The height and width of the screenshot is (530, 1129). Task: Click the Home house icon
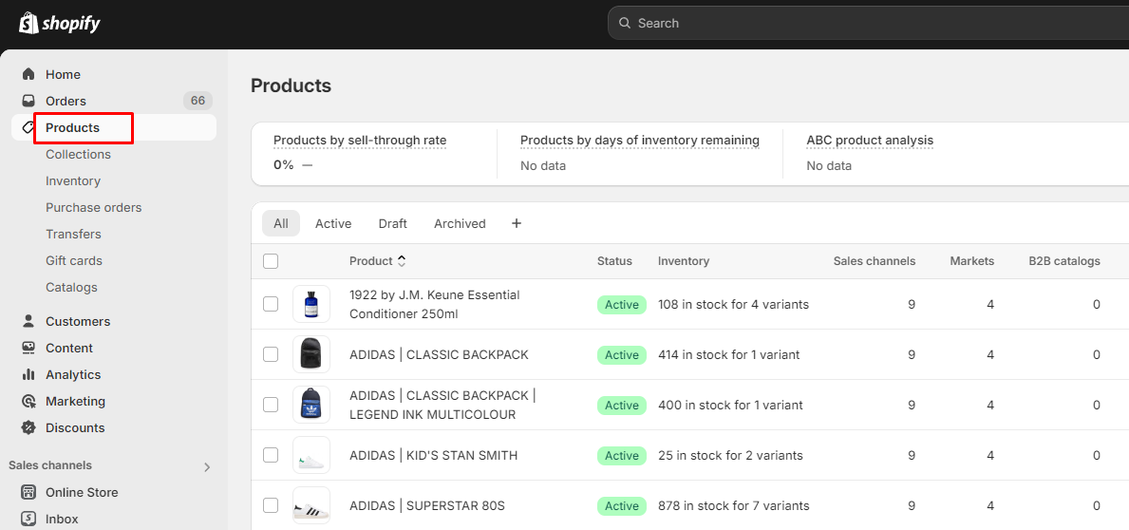click(28, 74)
